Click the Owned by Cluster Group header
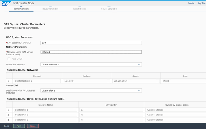This screenshot has height=129, width=206. point(177,105)
